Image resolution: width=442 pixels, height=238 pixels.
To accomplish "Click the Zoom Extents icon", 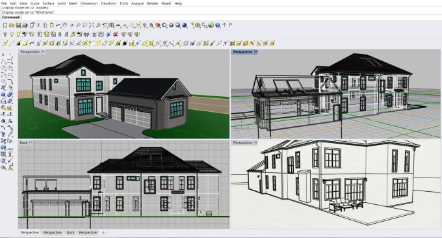I will [x=92, y=25].
